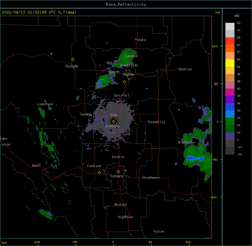Click the -50 tick on right axis
The width and height of the screenshot is (252, 246).
click(215, 160)
